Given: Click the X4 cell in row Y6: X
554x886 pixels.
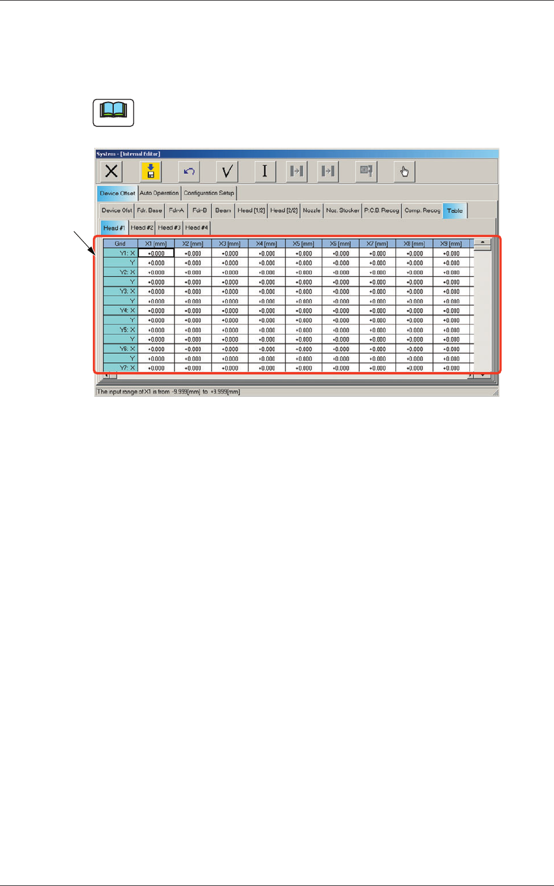Looking at the screenshot, I should point(267,349).
